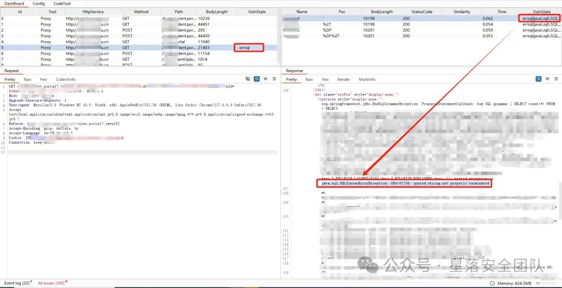This screenshot has height=288, width=562.
Task: Toggle the hide-eye icon in Request panel
Action: point(248,79)
